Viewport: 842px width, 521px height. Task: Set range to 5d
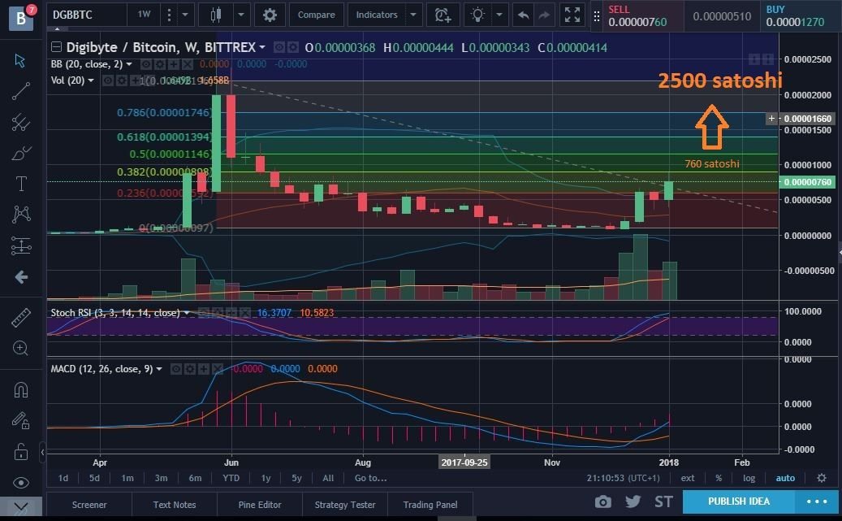(94, 478)
